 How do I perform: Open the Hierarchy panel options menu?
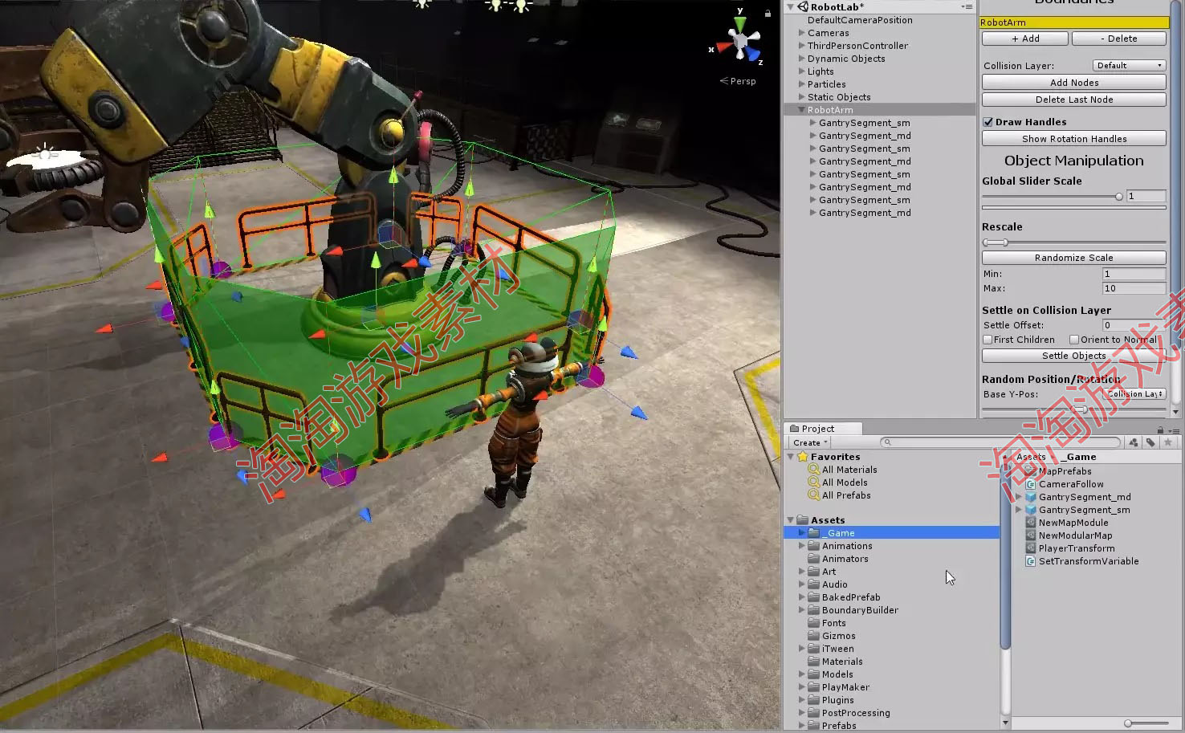point(967,6)
